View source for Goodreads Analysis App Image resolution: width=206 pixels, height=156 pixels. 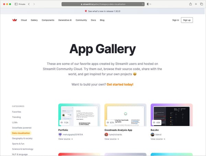coord(112,139)
